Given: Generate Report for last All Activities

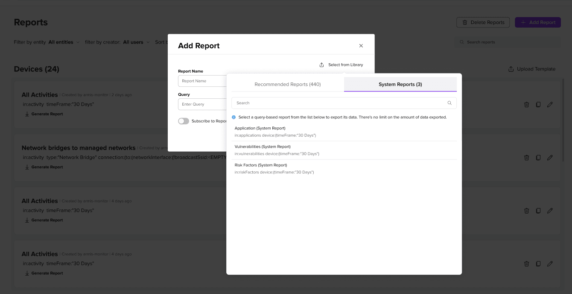Looking at the screenshot, I should click(x=44, y=273).
